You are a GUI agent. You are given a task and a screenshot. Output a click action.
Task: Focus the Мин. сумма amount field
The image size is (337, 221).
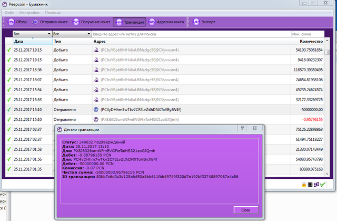[x=308, y=34]
